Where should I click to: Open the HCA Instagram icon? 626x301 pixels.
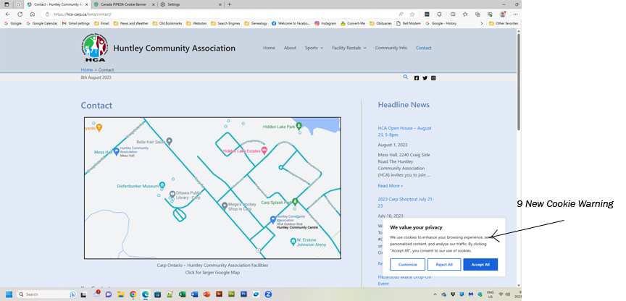click(434, 77)
